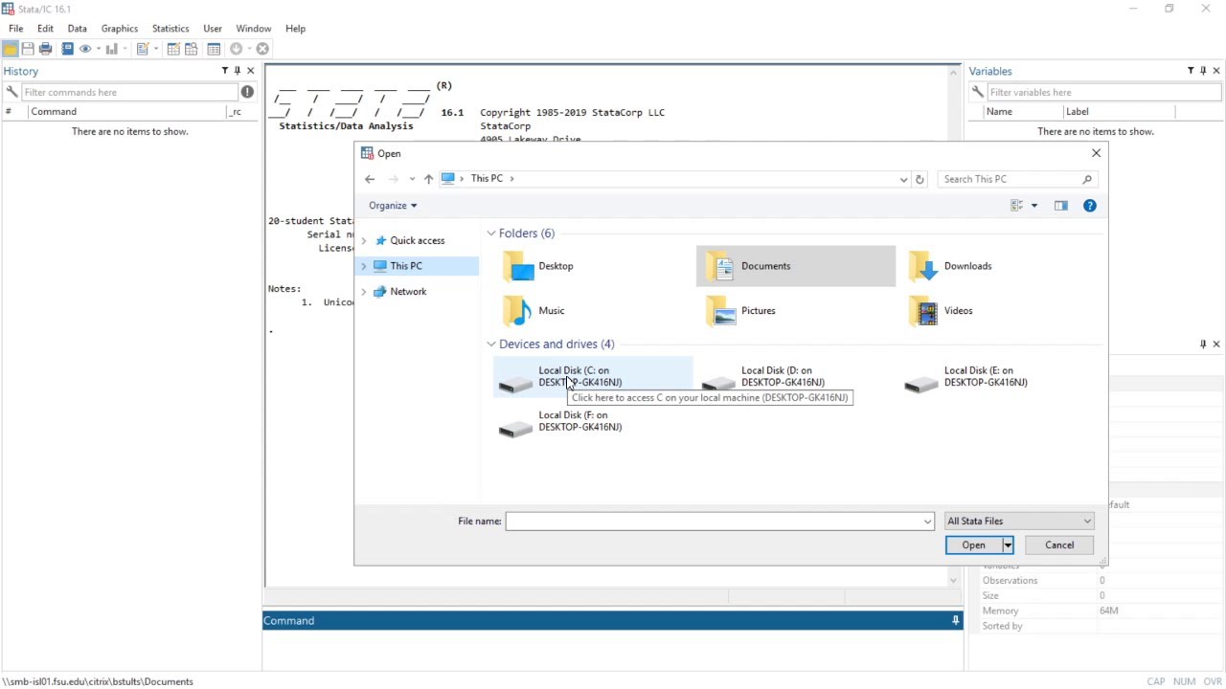Expand This PC in navigation tree
This screenshot has height=689, width=1226.
tap(364, 266)
